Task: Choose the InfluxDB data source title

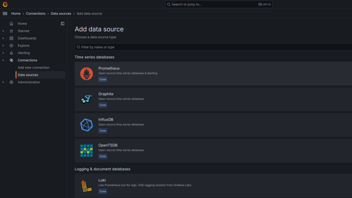Action: (x=106, y=119)
